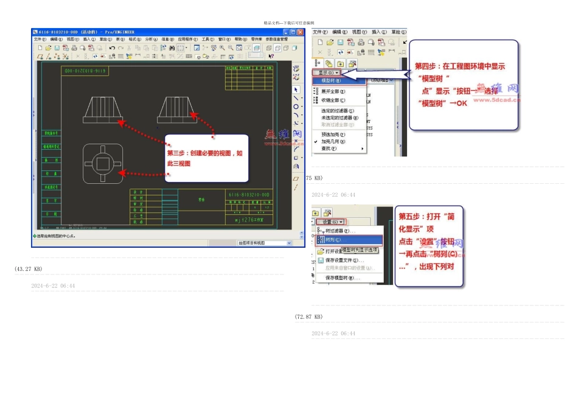Screen dimensions: 578x409
Task: Click the left front view drawing
Action: 103,110
